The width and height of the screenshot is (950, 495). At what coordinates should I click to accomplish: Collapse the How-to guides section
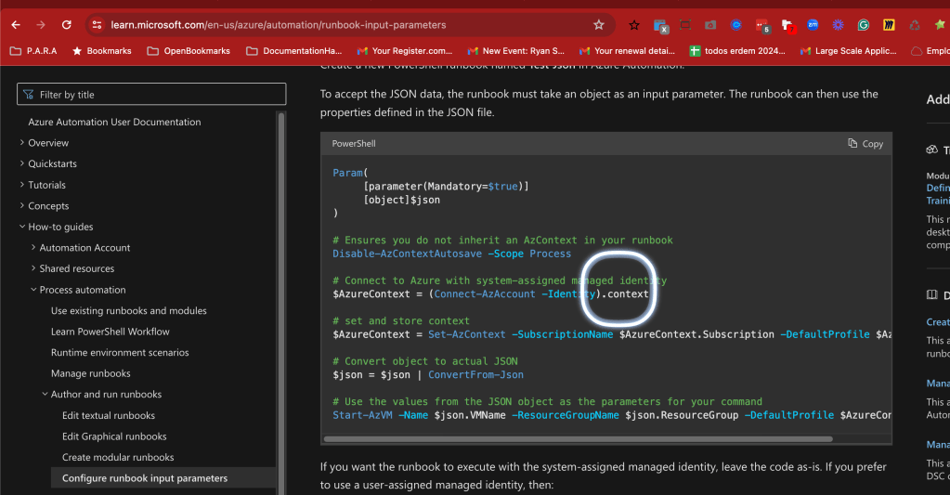point(22,227)
